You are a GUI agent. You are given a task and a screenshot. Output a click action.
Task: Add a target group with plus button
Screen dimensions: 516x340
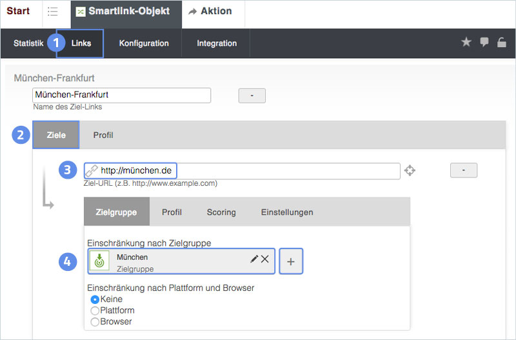(x=291, y=261)
